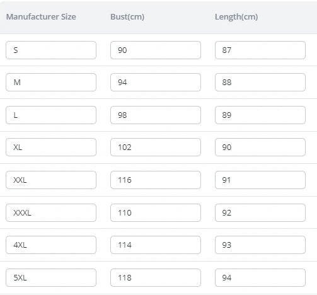Click the Bust field with value 94
Viewport: 317px width, 295px height.
(156, 82)
